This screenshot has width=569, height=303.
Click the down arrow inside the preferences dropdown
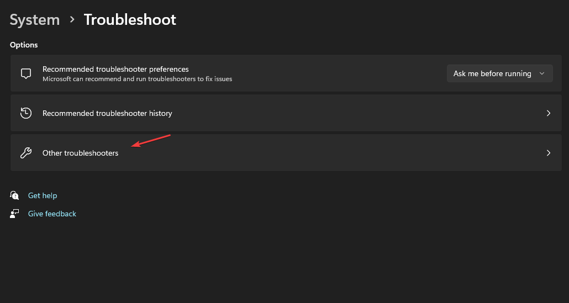point(542,73)
